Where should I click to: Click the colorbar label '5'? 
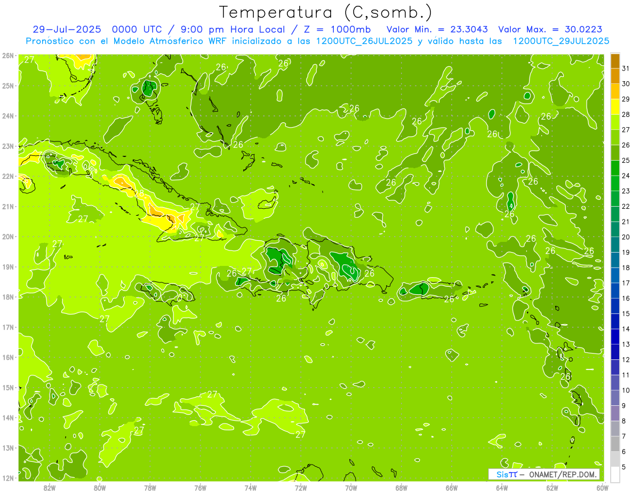(x=624, y=467)
